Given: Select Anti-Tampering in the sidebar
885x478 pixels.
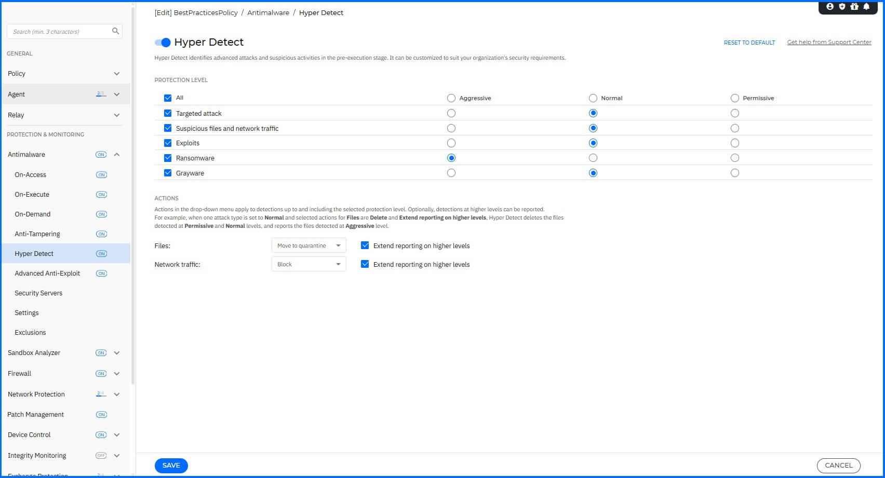Looking at the screenshot, I should pyautogui.click(x=37, y=234).
